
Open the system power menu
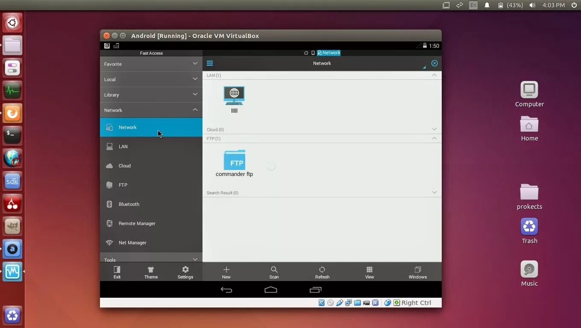[574, 5]
